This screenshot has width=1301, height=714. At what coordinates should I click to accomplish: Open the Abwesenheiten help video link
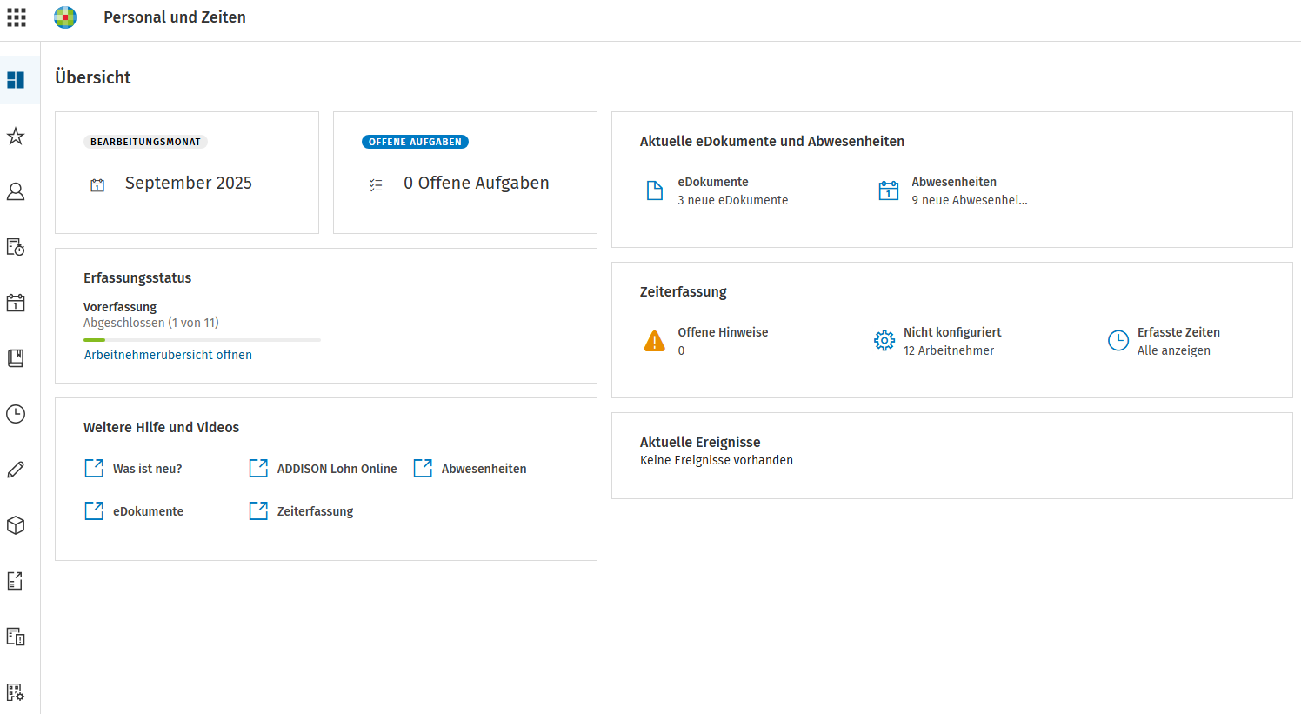point(484,469)
